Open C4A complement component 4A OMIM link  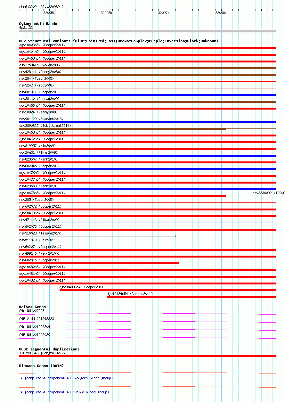pos(66,378)
